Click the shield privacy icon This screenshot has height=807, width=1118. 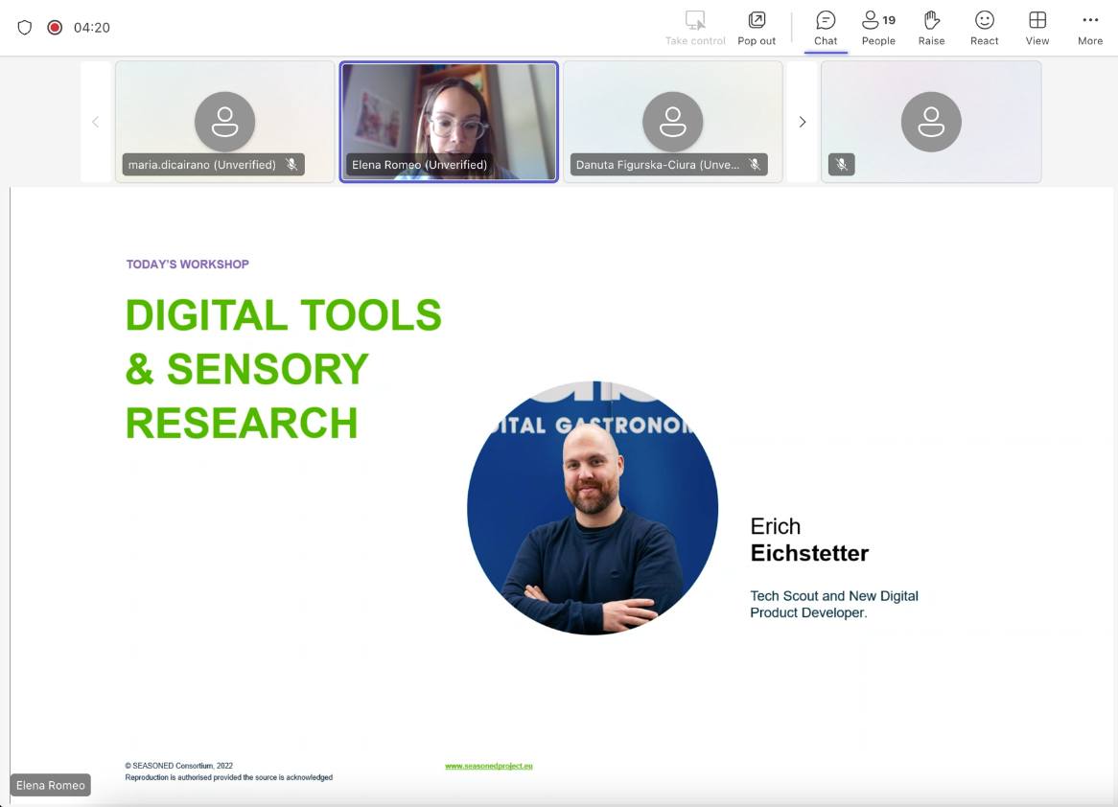[x=25, y=28]
